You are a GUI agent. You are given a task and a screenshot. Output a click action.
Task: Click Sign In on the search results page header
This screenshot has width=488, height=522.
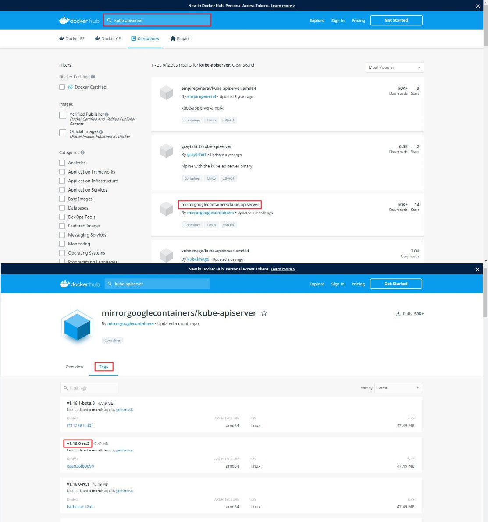338,21
